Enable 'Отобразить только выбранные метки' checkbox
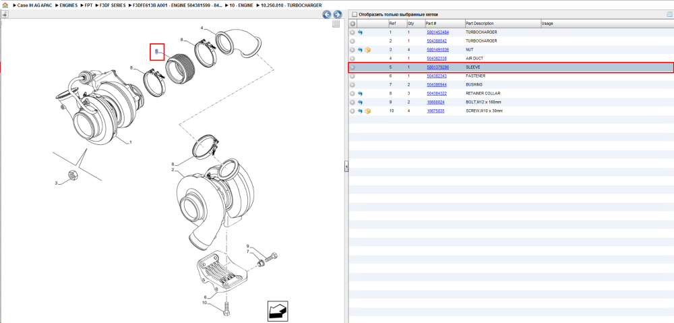 (355, 14)
